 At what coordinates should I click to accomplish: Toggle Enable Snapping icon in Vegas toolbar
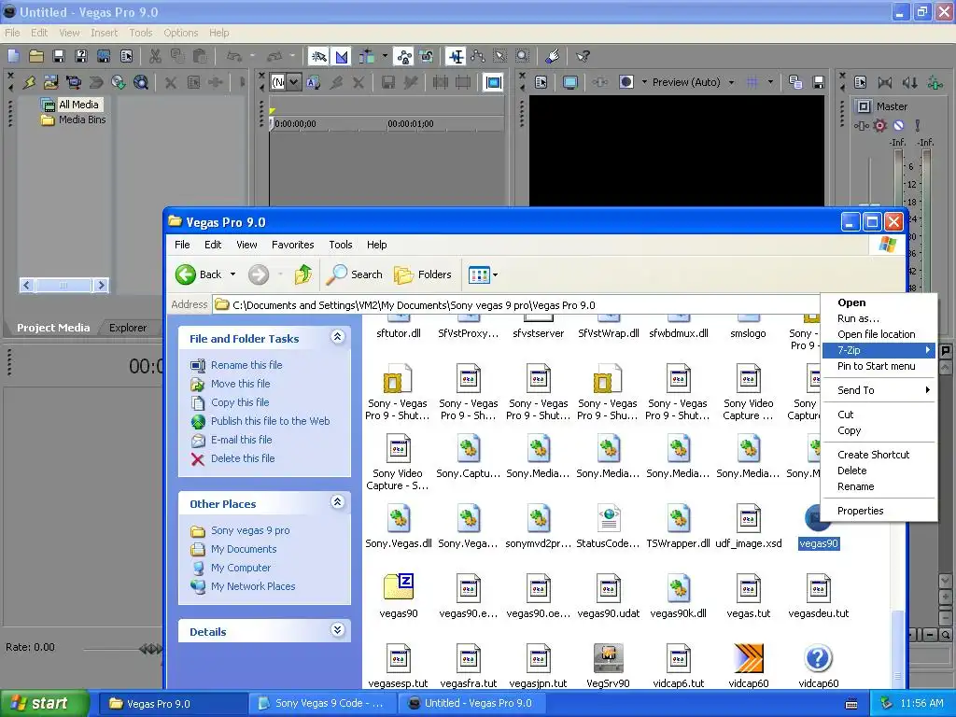pos(318,56)
